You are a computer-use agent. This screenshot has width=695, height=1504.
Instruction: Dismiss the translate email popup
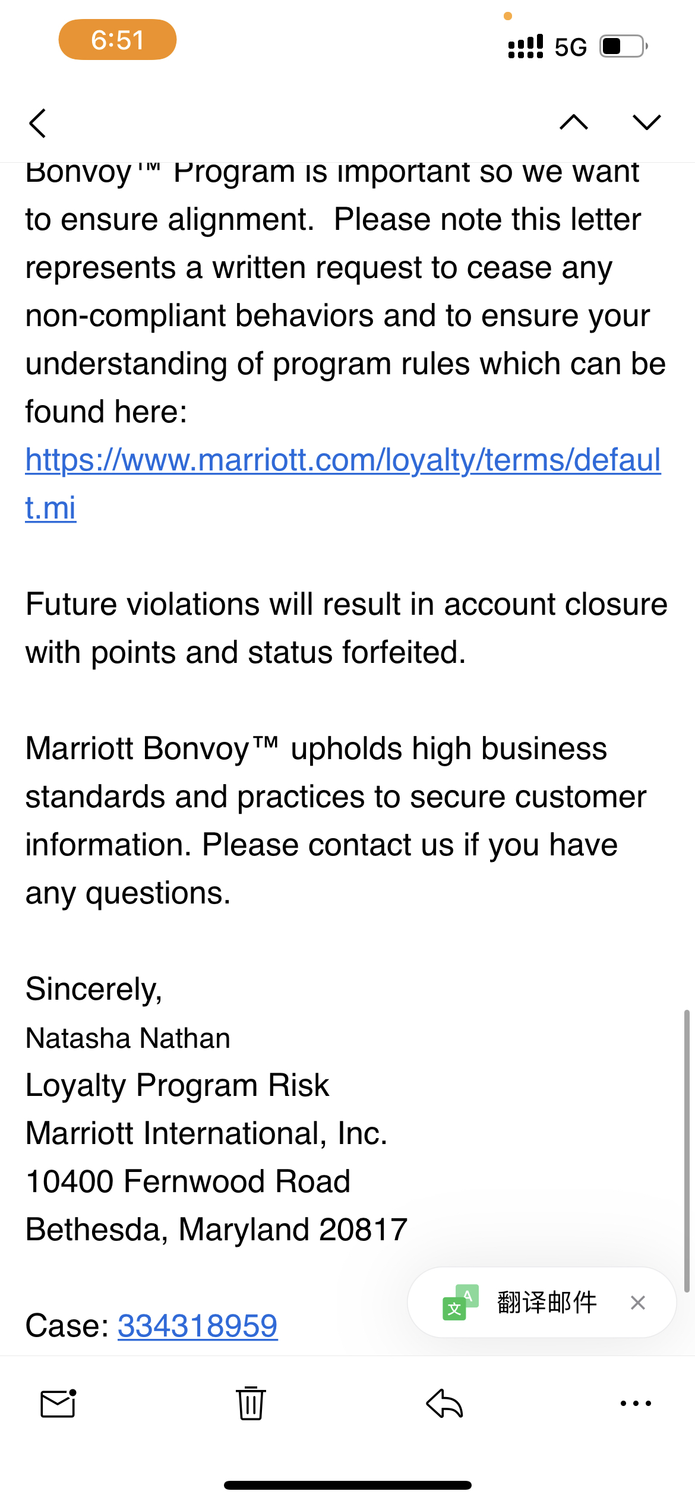click(x=638, y=1302)
